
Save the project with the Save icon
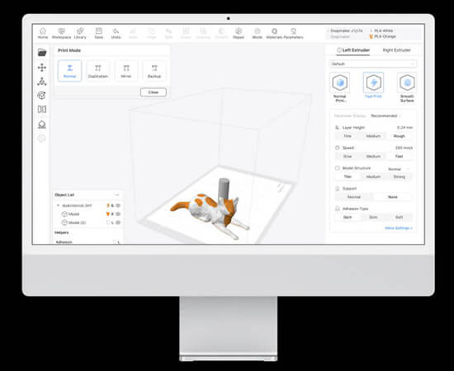99,33
